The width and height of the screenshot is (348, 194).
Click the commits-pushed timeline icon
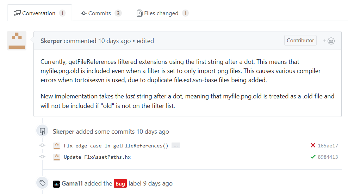tap(42, 131)
